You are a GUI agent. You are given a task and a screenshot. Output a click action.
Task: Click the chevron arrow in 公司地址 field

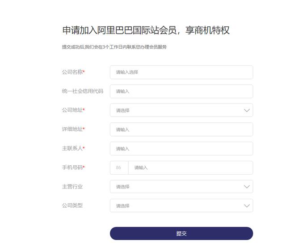pyautogui.click(x=247, y=110)
